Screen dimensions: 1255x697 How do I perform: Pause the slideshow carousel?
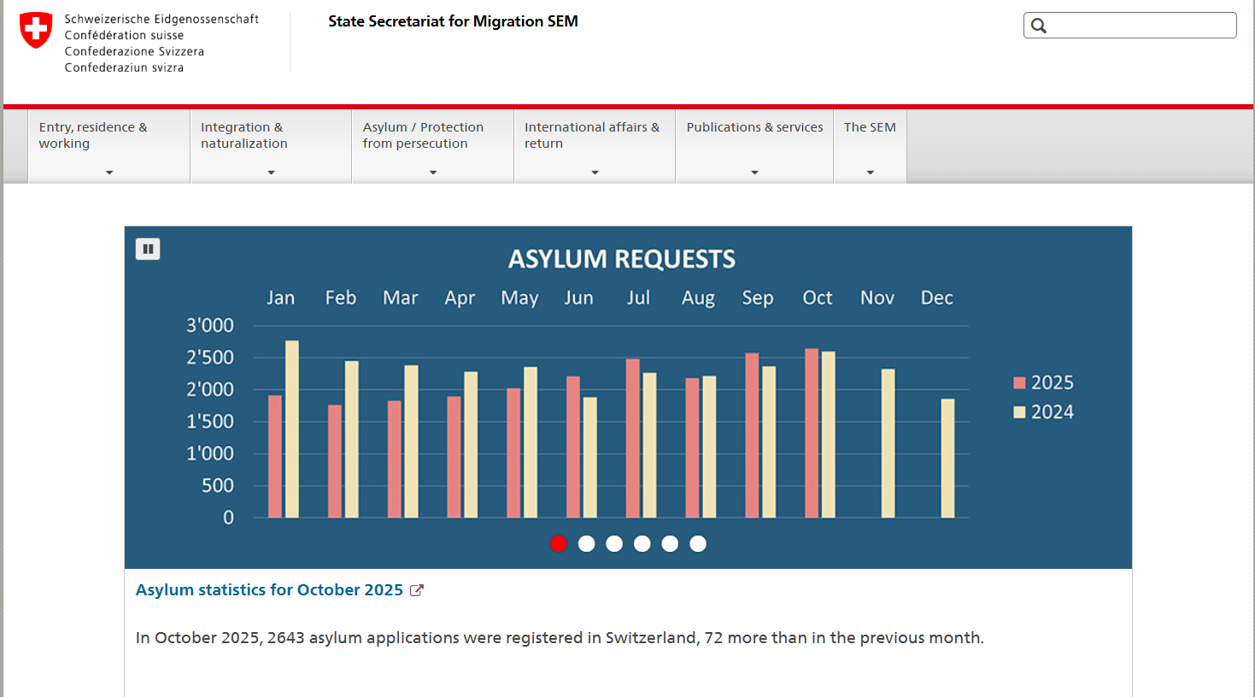click(x=148, y=249)
